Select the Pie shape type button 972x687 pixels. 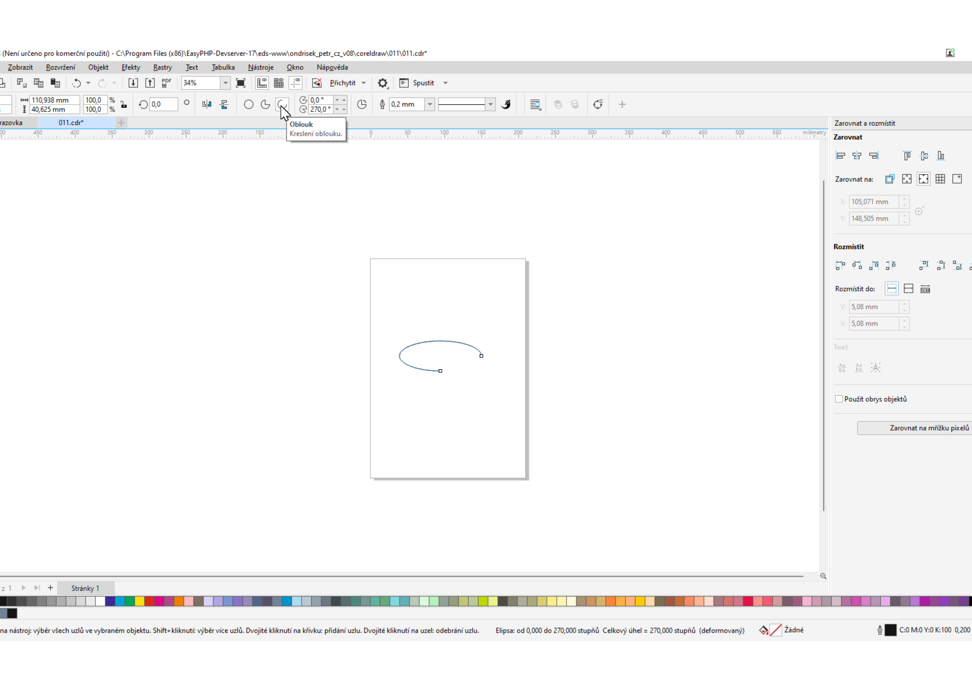(x=266, y=104)
